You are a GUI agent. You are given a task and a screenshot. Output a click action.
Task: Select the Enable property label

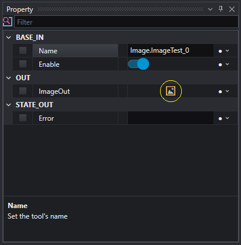click(49, 64)
